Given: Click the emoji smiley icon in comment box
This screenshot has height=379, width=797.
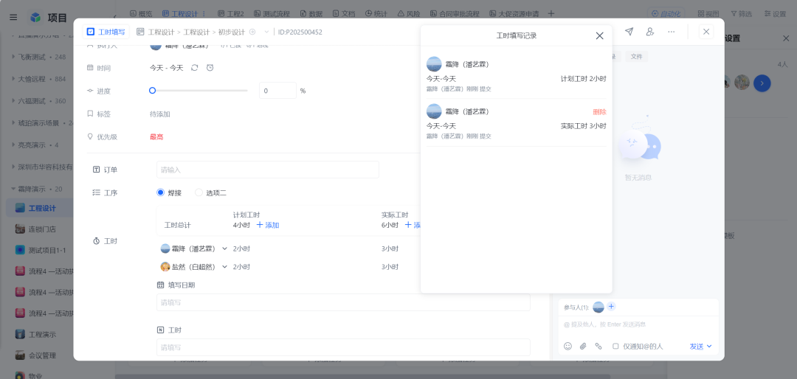Looking at the screenshot, I should [567, 346].
